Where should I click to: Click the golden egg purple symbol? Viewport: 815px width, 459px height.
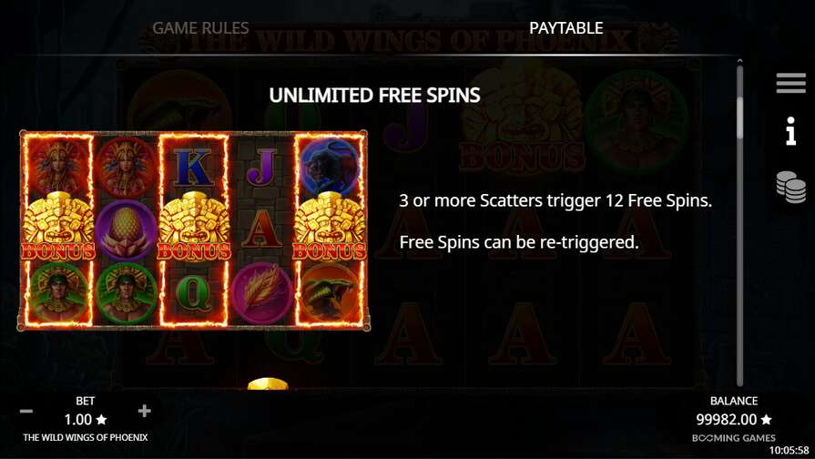pos(127,230)
